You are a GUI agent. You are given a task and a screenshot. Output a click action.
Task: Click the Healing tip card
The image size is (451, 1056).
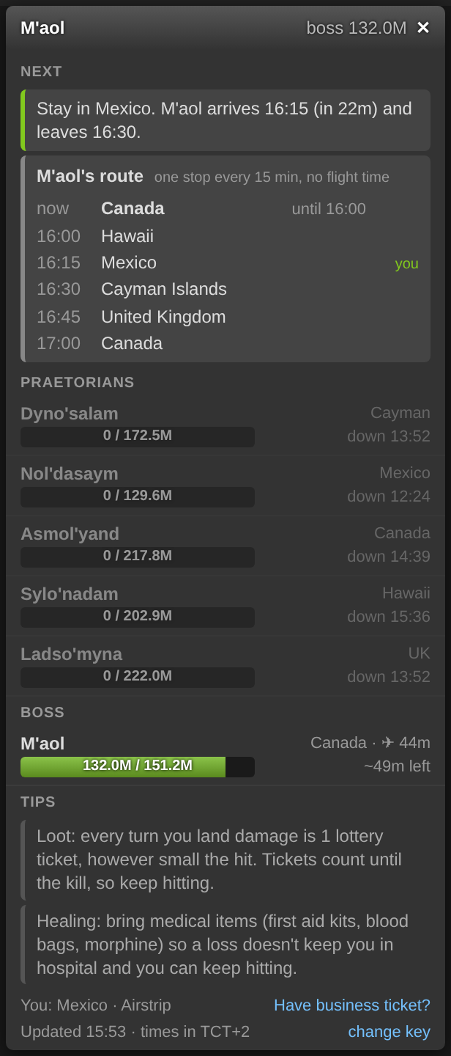(x=225, y=945)
